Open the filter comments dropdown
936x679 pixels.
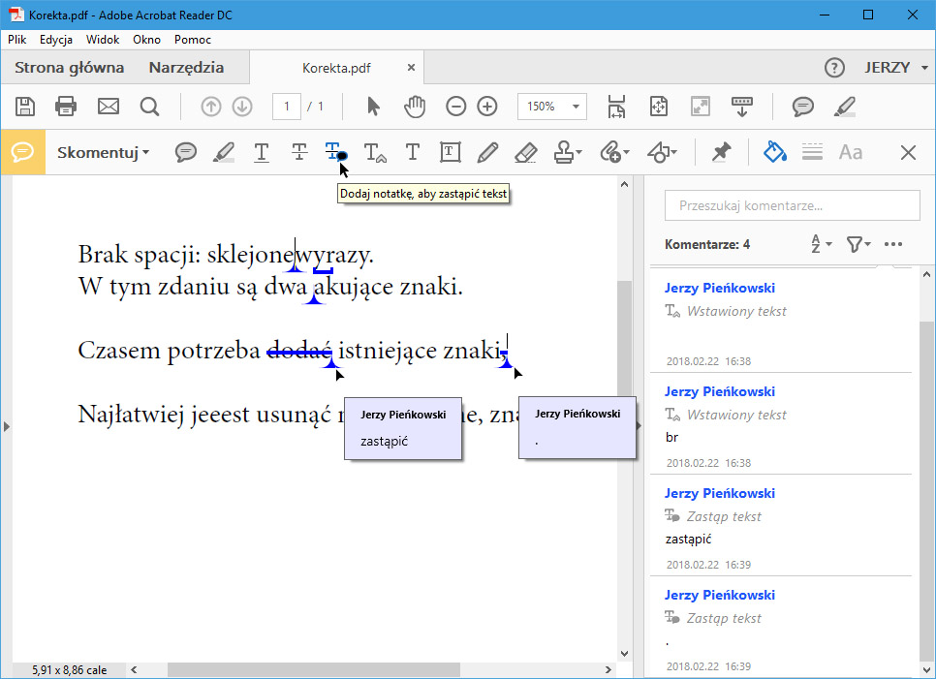[x=858, y=244]
